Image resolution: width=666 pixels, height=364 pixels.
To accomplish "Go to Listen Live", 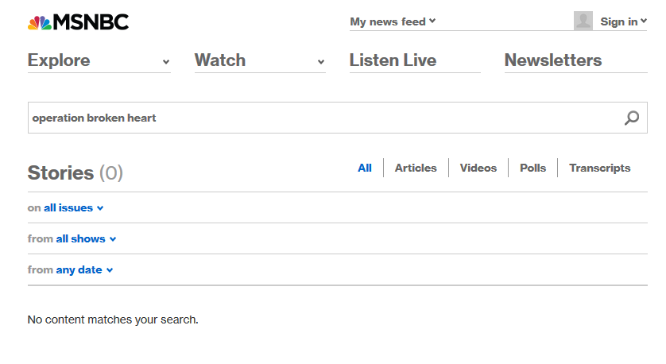I will click(393, 60).
